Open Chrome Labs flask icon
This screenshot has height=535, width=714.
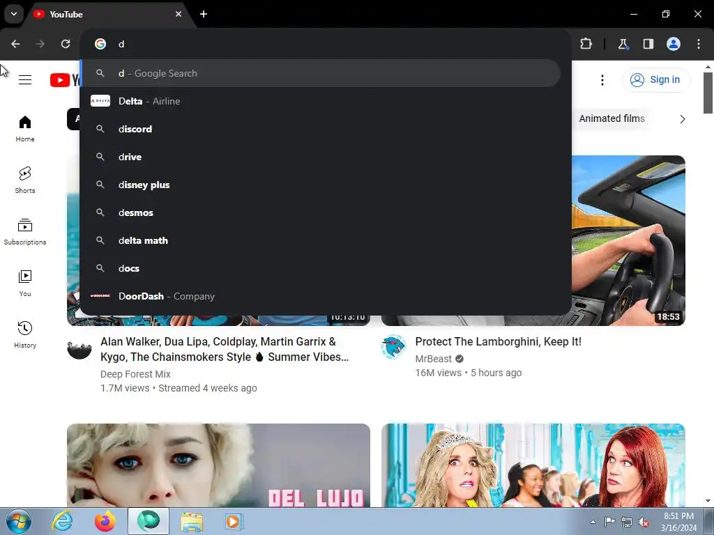[x=623, y=44]
